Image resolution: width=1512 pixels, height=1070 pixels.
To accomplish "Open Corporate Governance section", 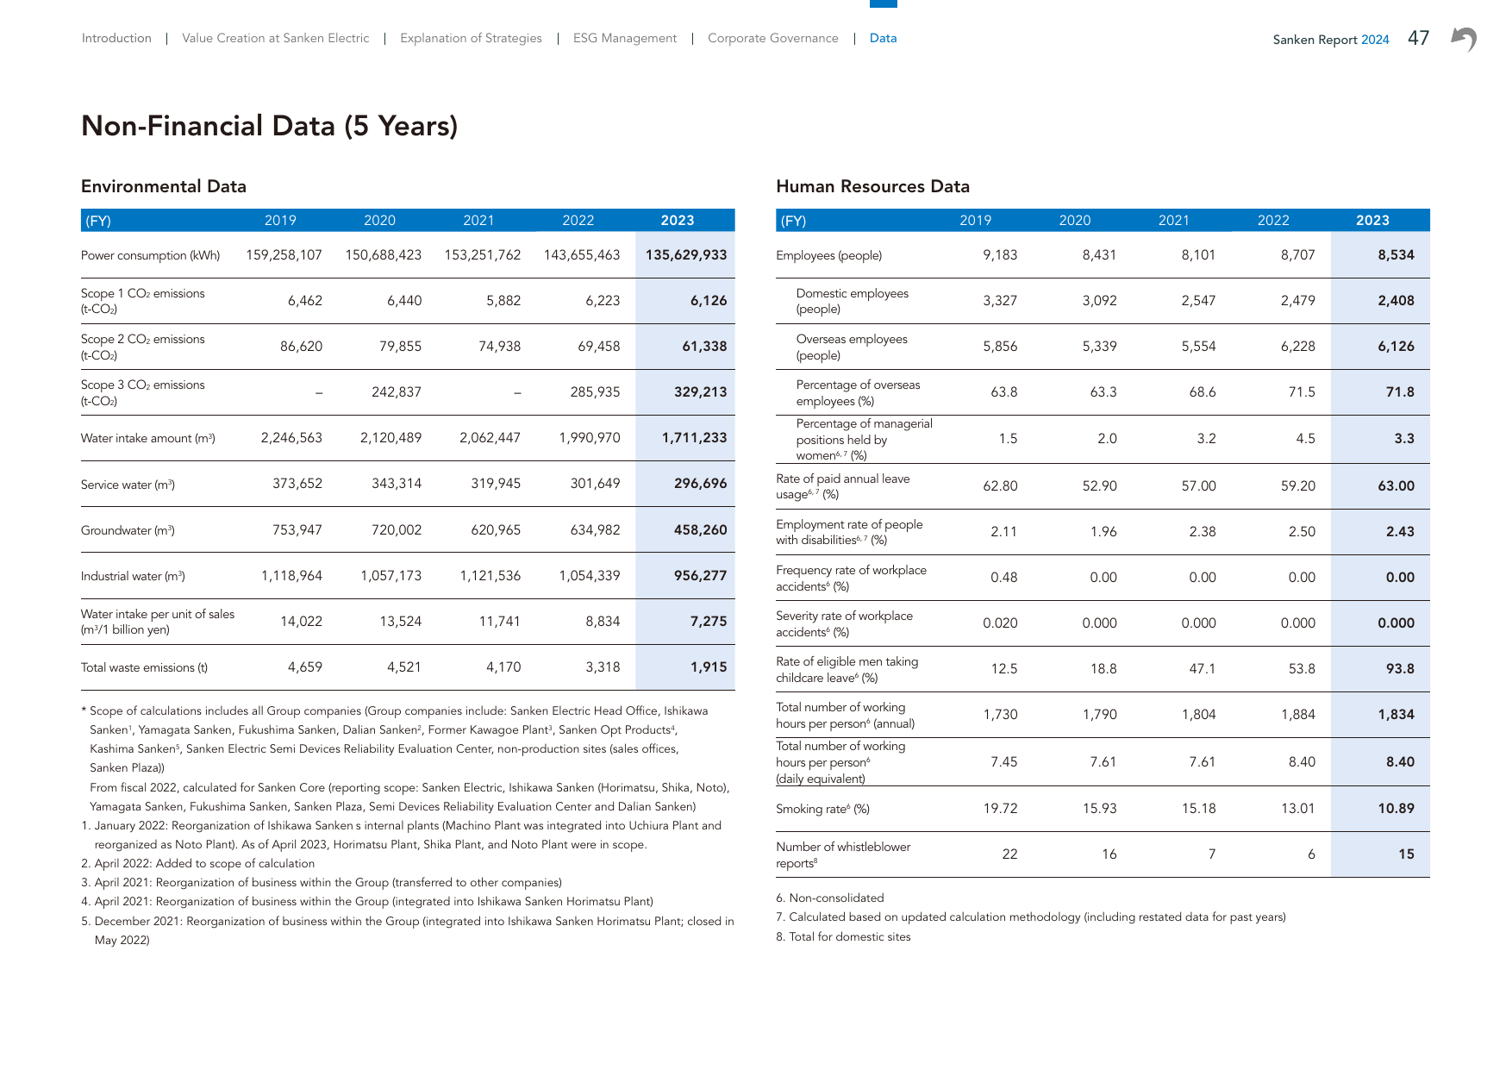I will point(773,38).
